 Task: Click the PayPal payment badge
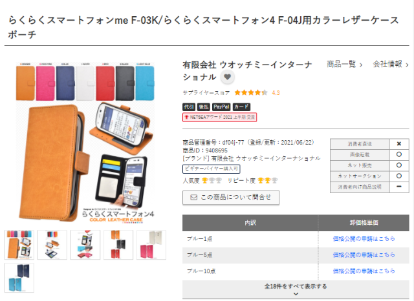[221, 107]
